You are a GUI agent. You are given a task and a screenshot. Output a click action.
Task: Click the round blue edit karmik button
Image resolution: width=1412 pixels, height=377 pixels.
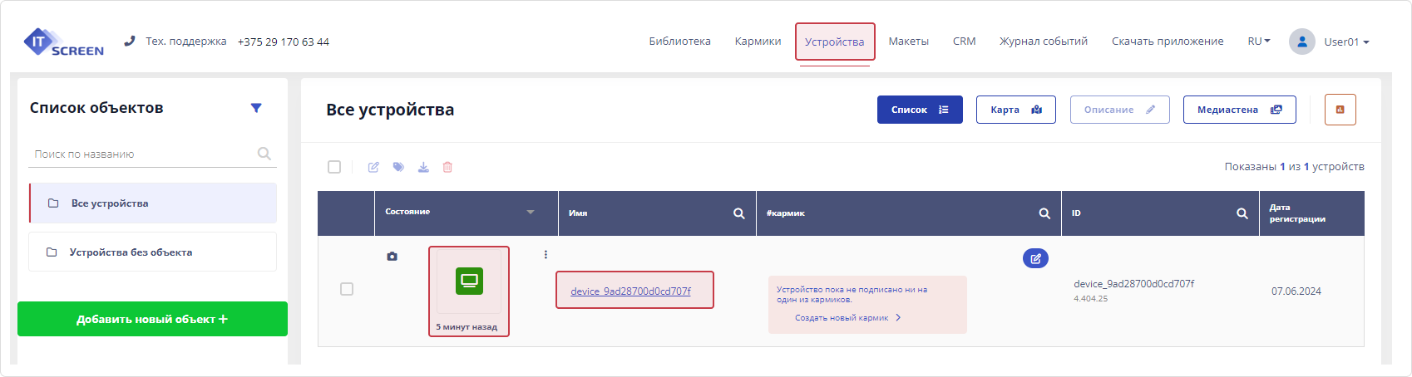pos(1035,258)
